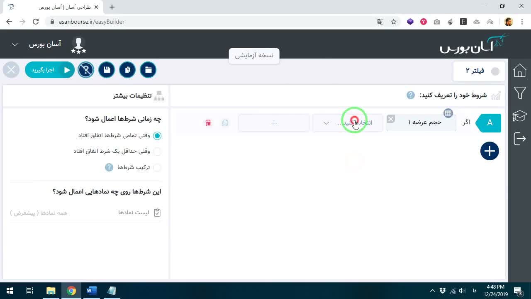Open the انتخاب کنید operator dropdown

(x=348, y=123)
